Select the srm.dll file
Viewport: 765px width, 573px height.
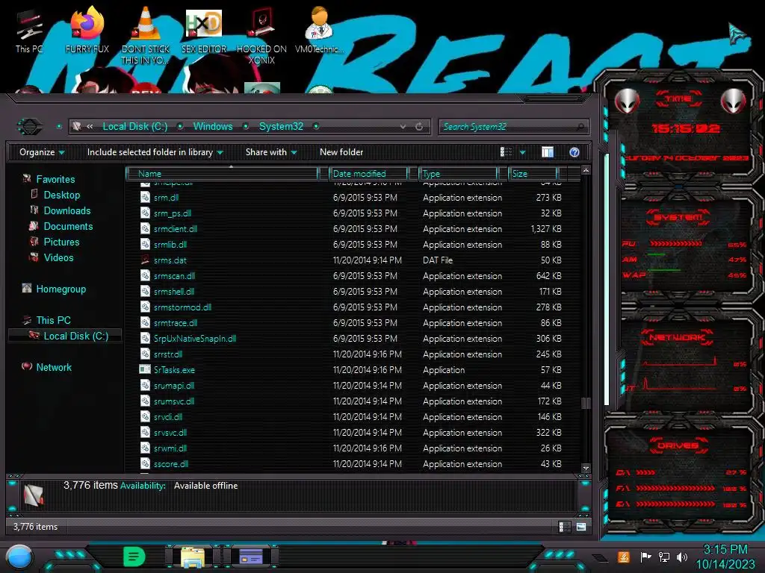(x=166, y=197)
